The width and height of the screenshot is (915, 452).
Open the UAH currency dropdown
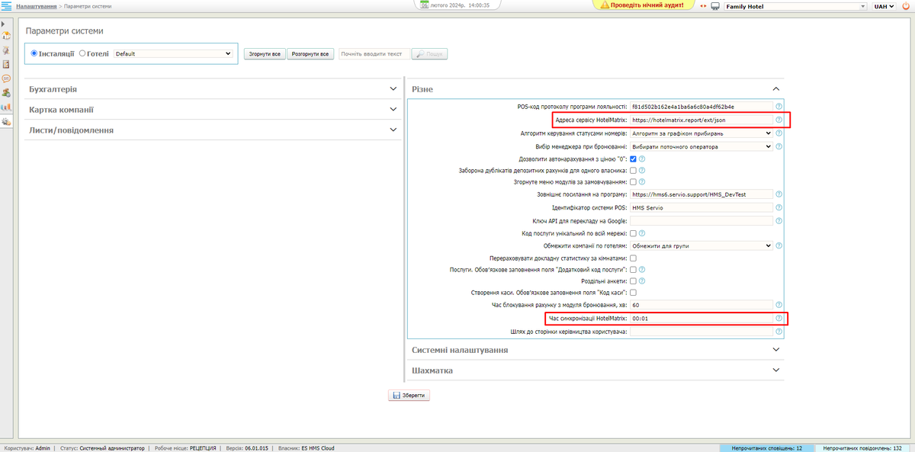pos(884,6)
